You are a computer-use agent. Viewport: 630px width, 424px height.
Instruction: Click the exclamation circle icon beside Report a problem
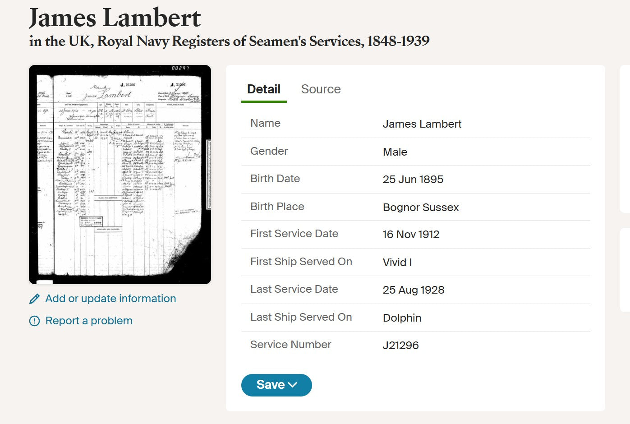point(34,321)
